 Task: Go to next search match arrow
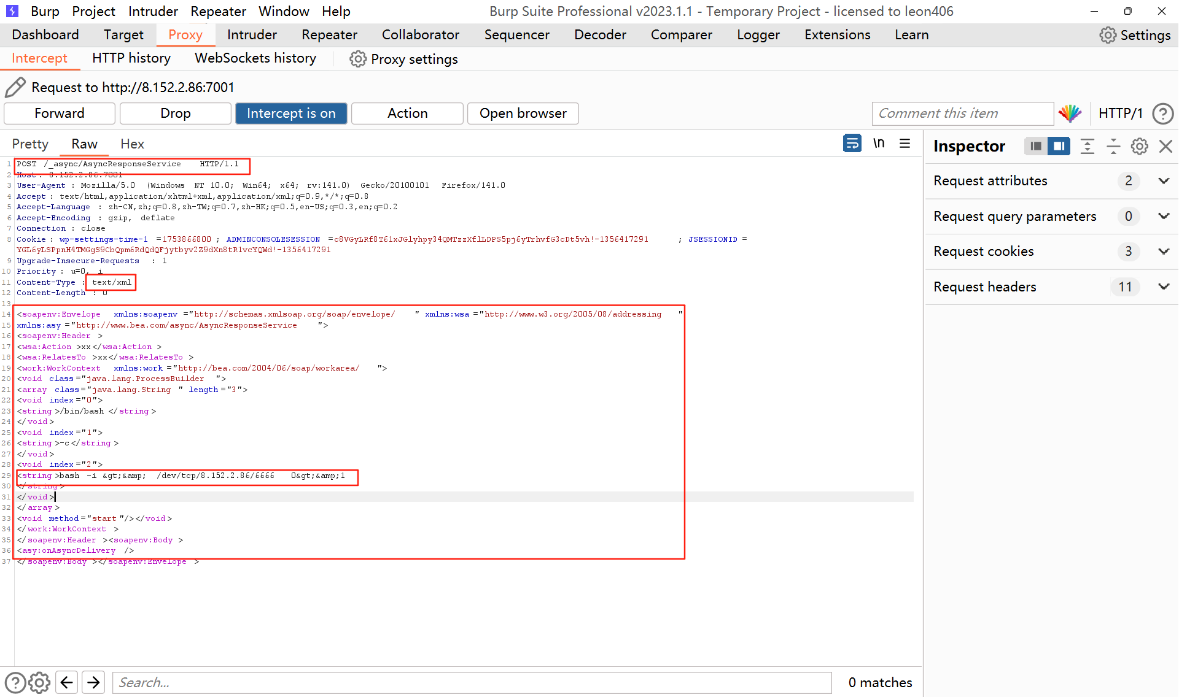[93, 682]
